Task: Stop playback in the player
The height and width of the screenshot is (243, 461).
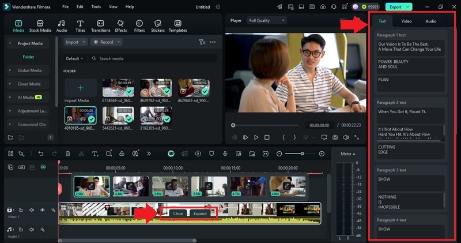Action: 267,137
